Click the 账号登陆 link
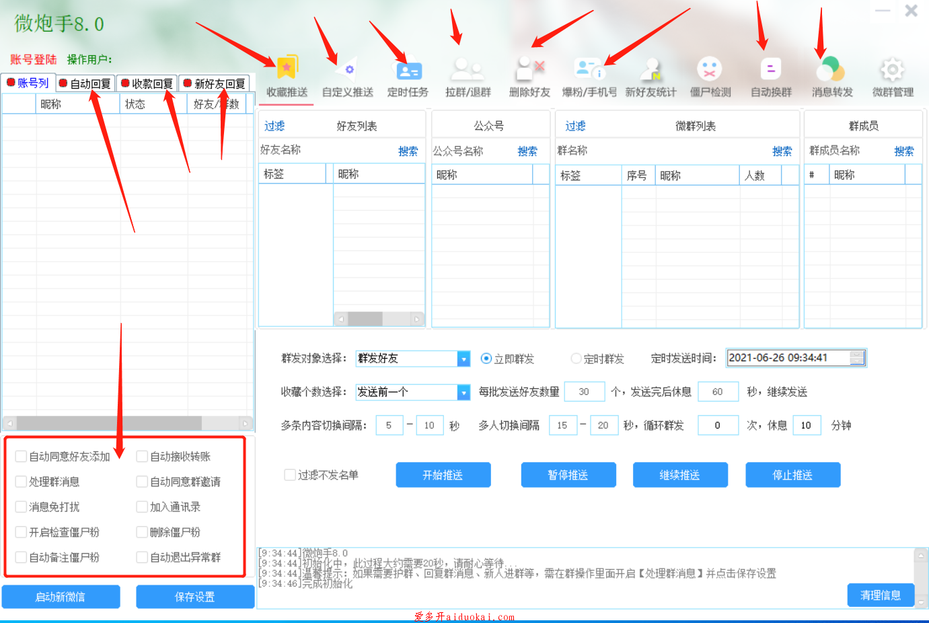 click(x=34, y=59)
